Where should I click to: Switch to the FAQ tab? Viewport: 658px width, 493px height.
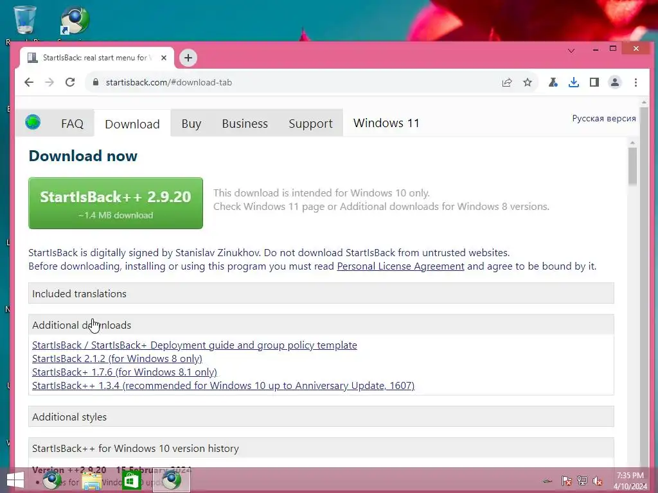[x=72, y=124]
